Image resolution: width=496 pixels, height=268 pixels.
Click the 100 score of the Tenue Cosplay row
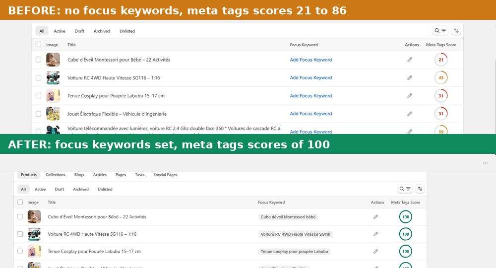pos(406,251)
